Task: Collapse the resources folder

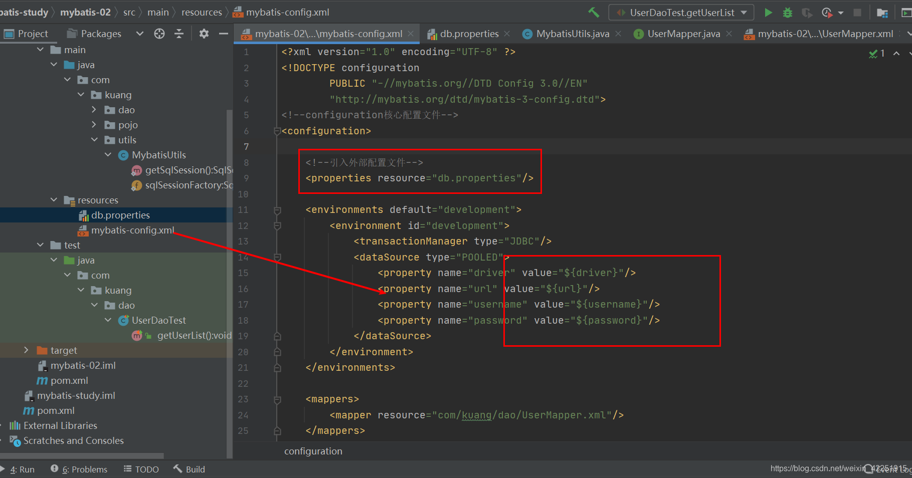Action: click(54, 200)
